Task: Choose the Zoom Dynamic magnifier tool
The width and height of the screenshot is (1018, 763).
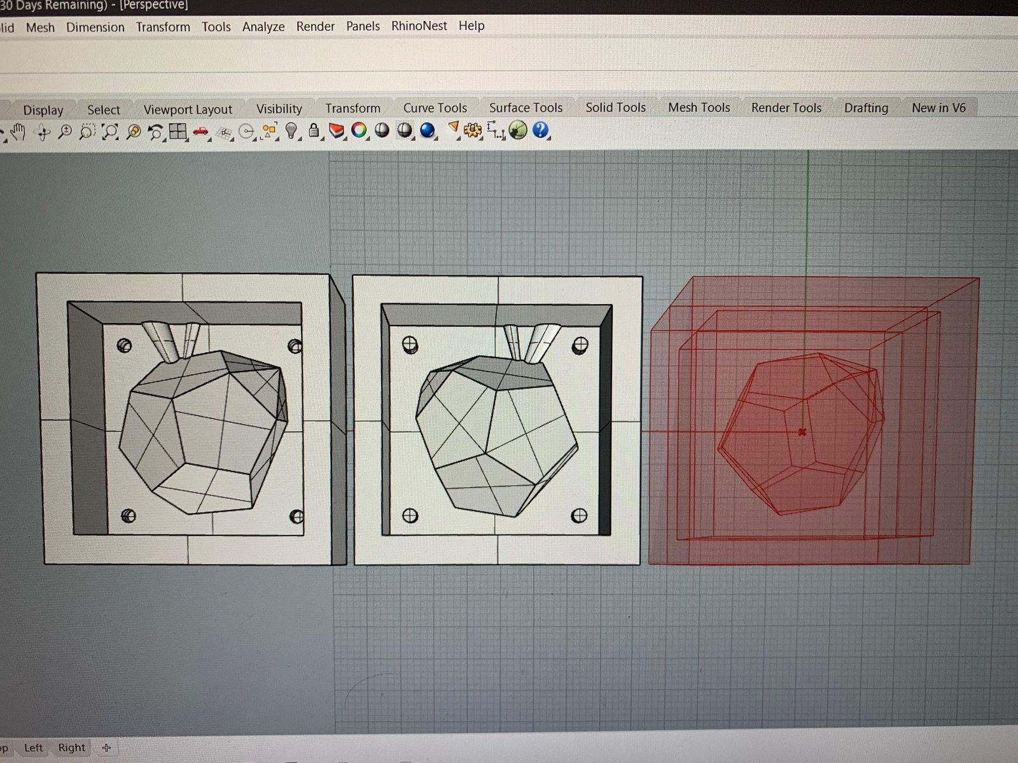Action: (64, 132)
